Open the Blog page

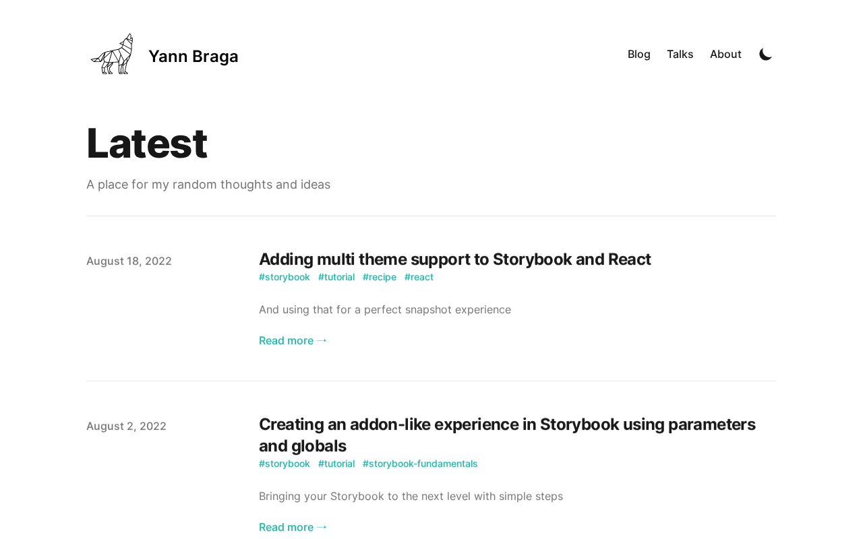pyautogui.click(x=638, y=55)
